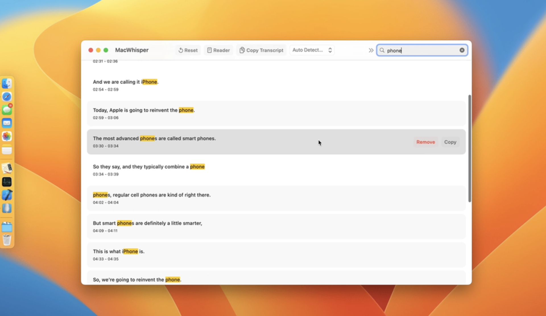The height and width of the screenshot is (316, 546).
Task: Zoom the MacWhisper window with green button
Action: pos(106,50)
